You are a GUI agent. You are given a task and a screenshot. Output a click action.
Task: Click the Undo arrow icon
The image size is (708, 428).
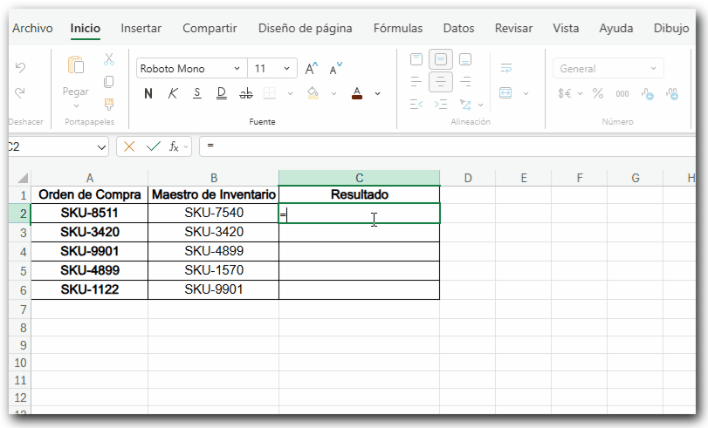click(20, 68)
